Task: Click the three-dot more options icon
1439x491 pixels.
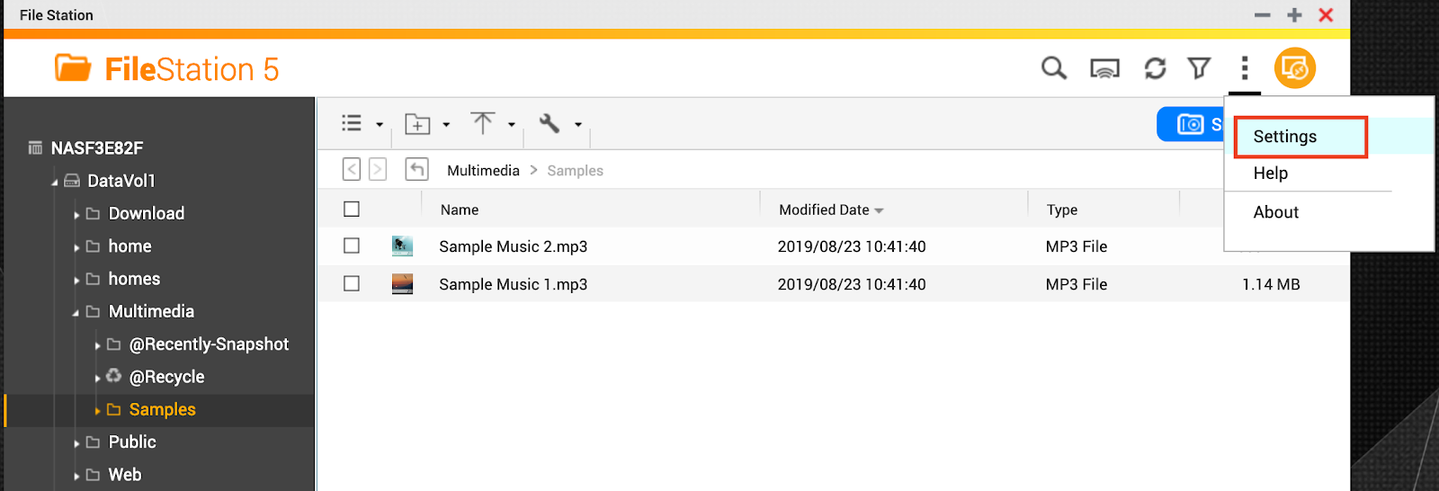Action: click(1245, 68)
